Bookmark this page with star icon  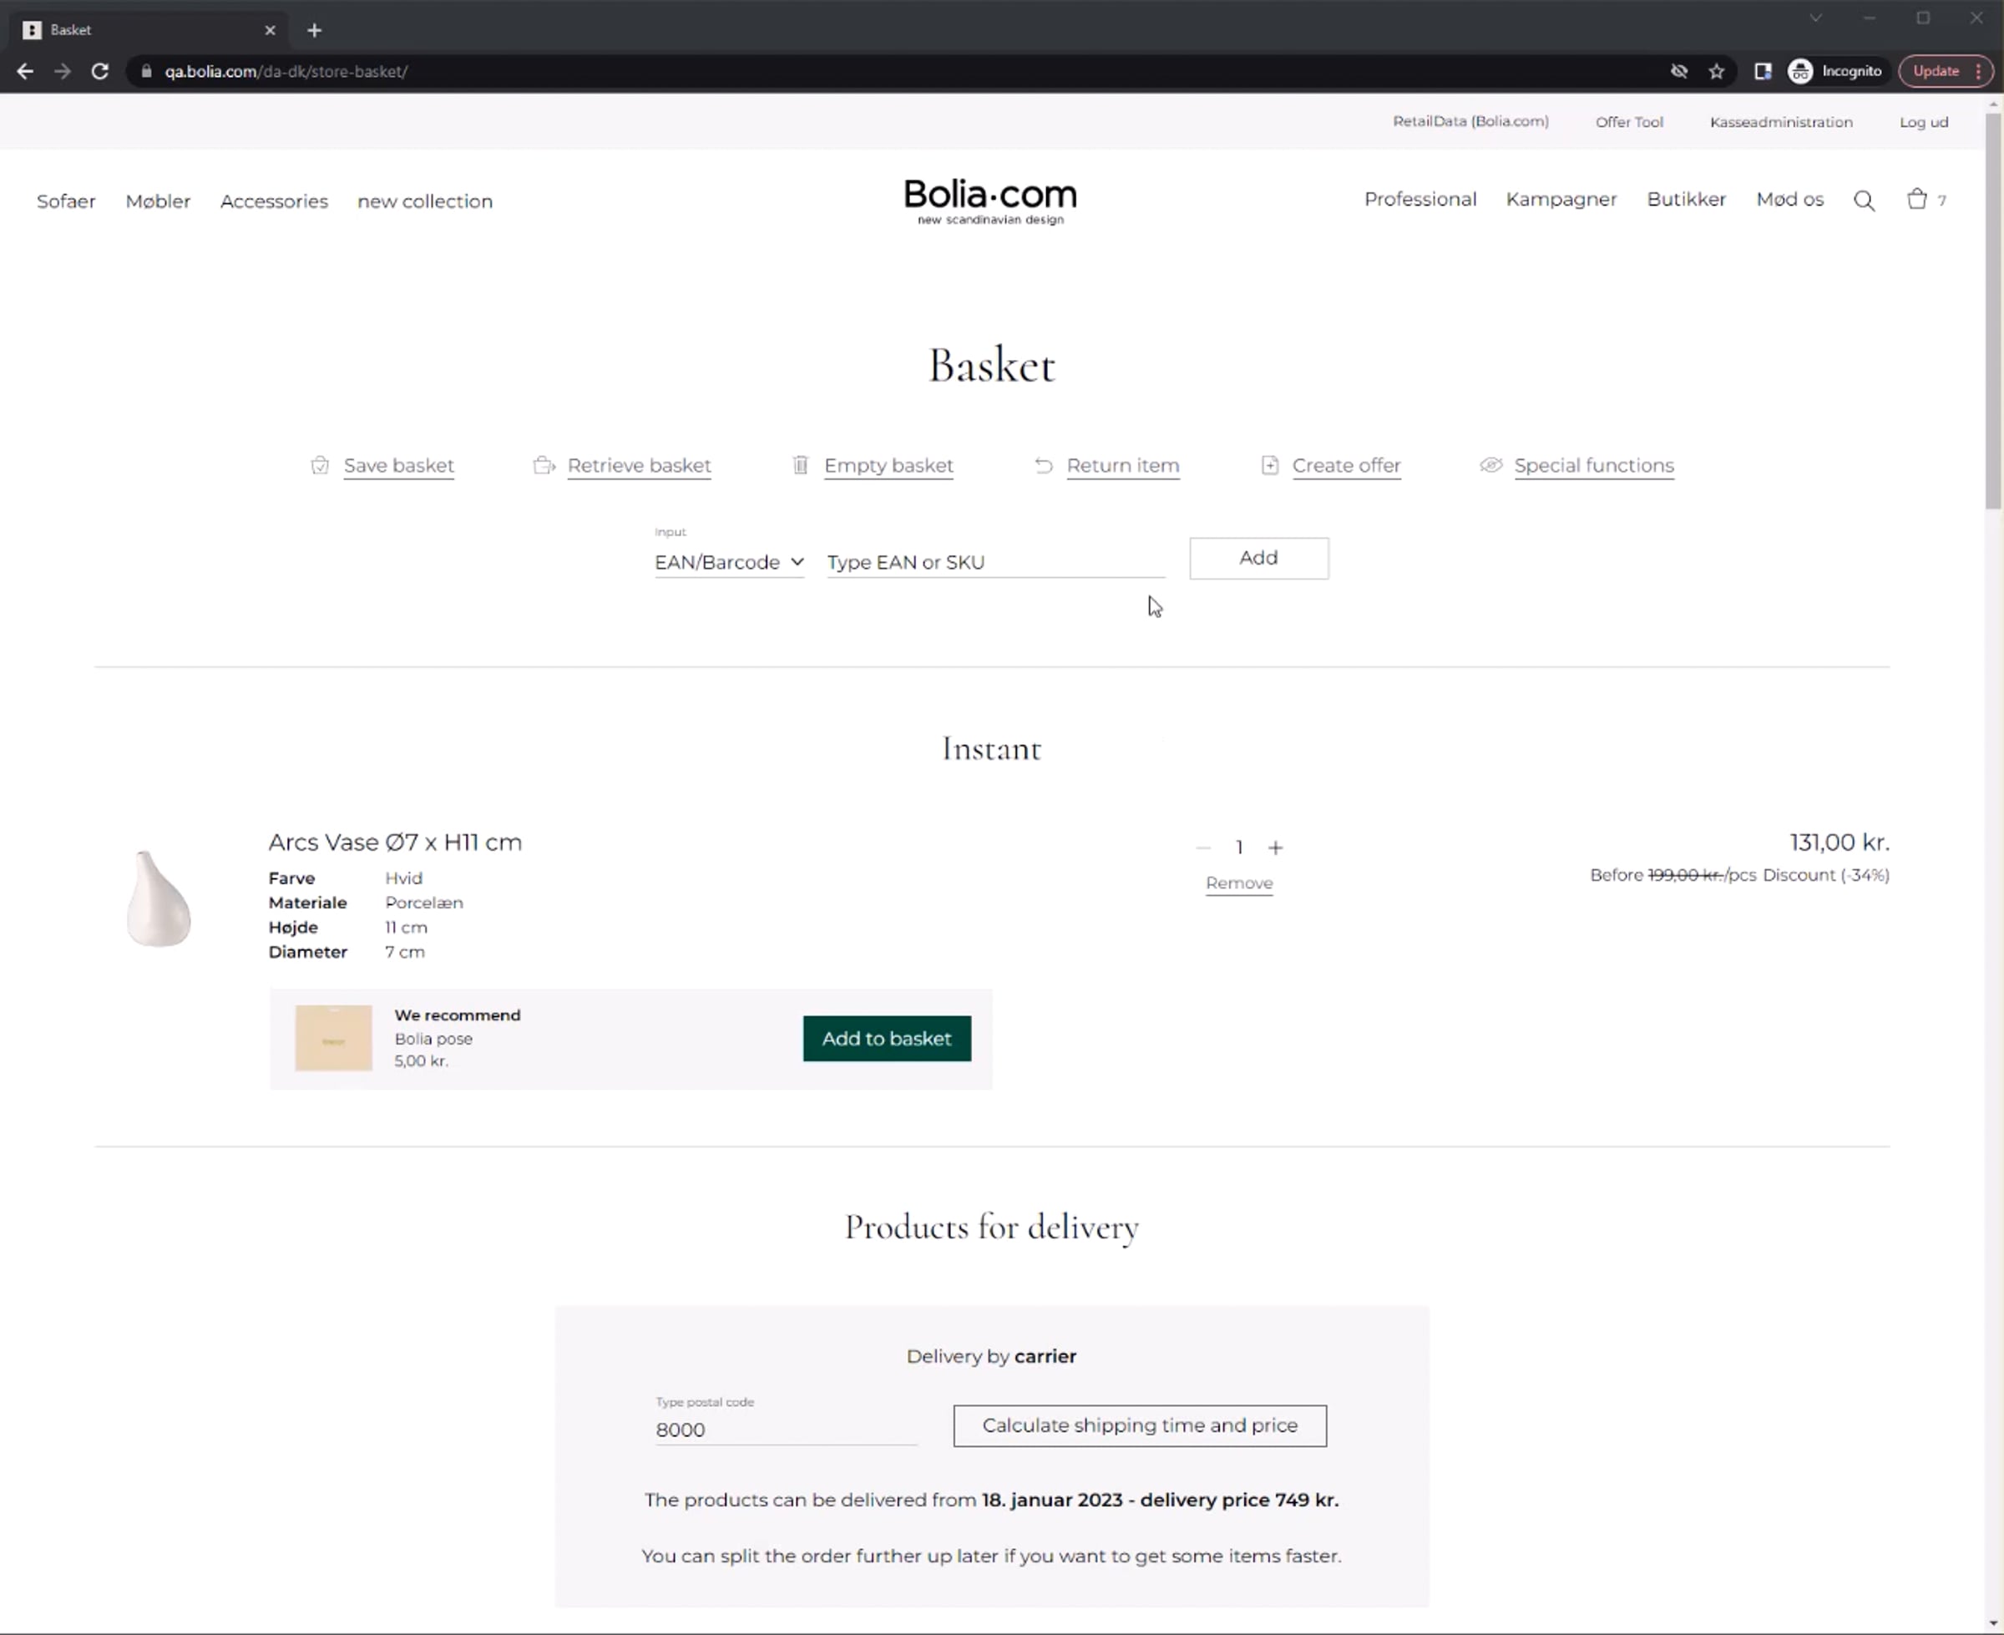[x=1716, y=72]
